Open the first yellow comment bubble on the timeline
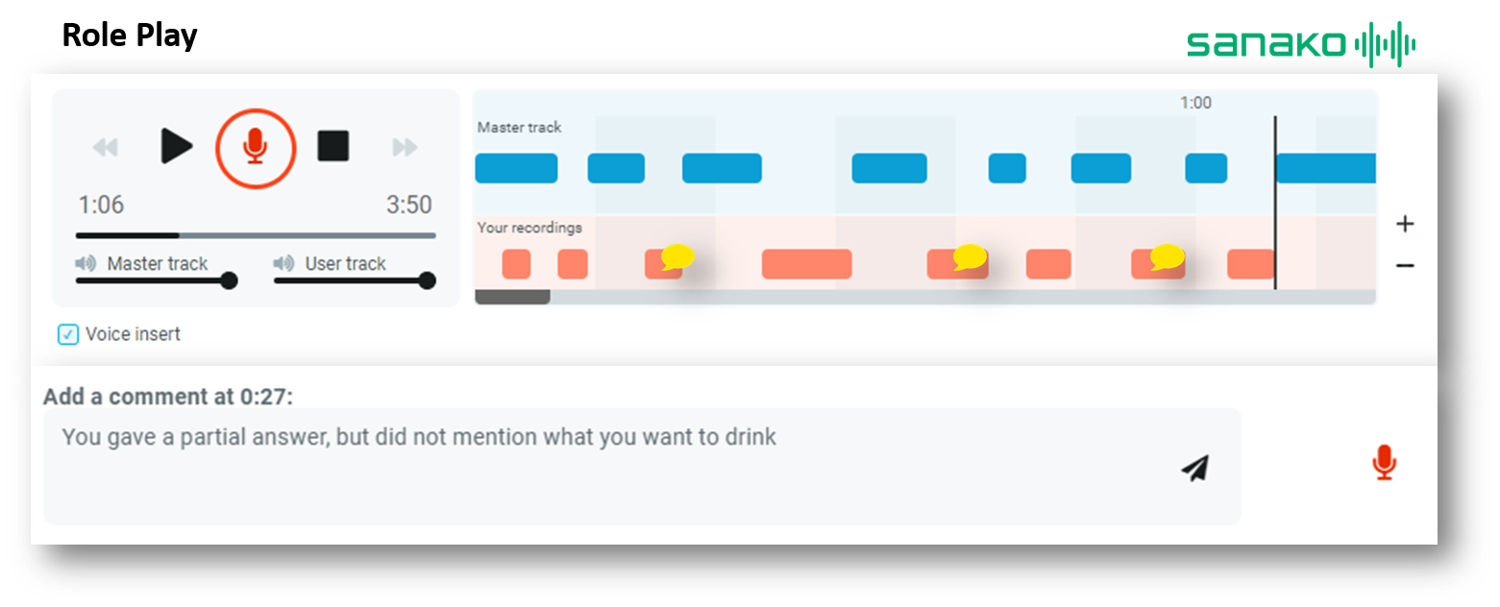Viewport: 1500px width, 607px height. pos(677,256)
